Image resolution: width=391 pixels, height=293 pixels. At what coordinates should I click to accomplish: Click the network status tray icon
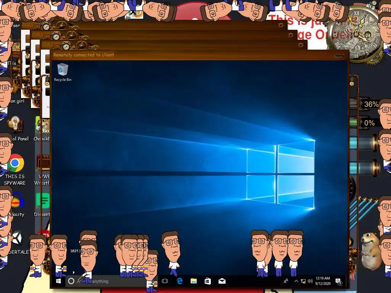click(303, 281)
